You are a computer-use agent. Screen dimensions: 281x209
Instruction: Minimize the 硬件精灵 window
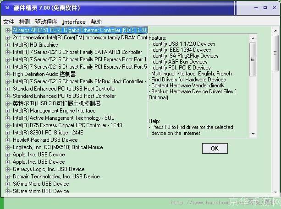pyautogui.click(x=256, y=8)
